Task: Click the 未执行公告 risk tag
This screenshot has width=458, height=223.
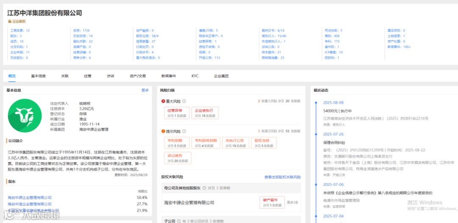Action: tap(236, 143)
